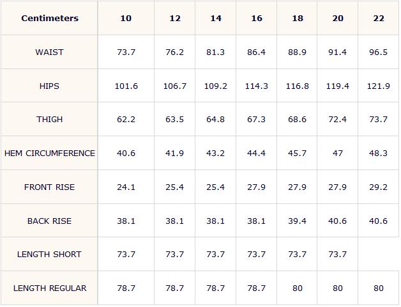Select the LENGTH REGULAR row label

pos(49,288)
